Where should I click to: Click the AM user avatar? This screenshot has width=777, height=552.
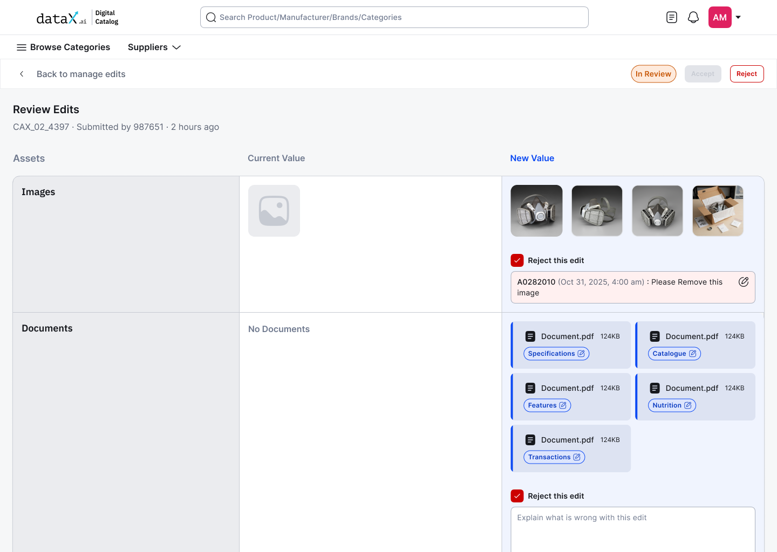pos(720,17)
